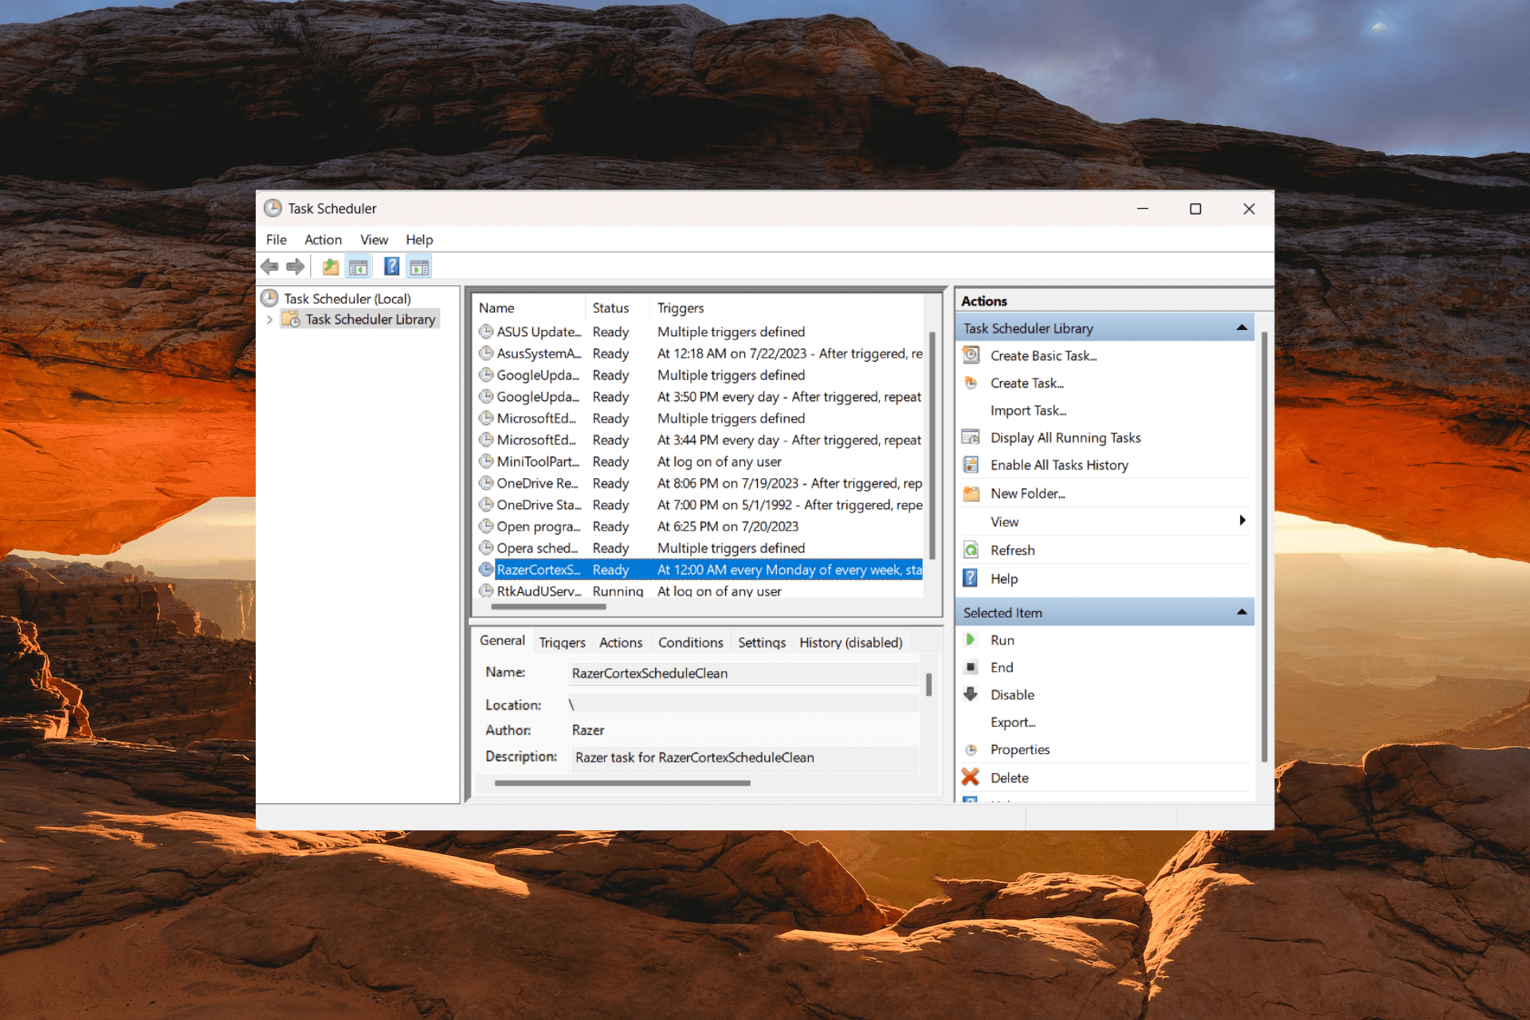
Task: Click the red Delete X icon
Action: 971,777
